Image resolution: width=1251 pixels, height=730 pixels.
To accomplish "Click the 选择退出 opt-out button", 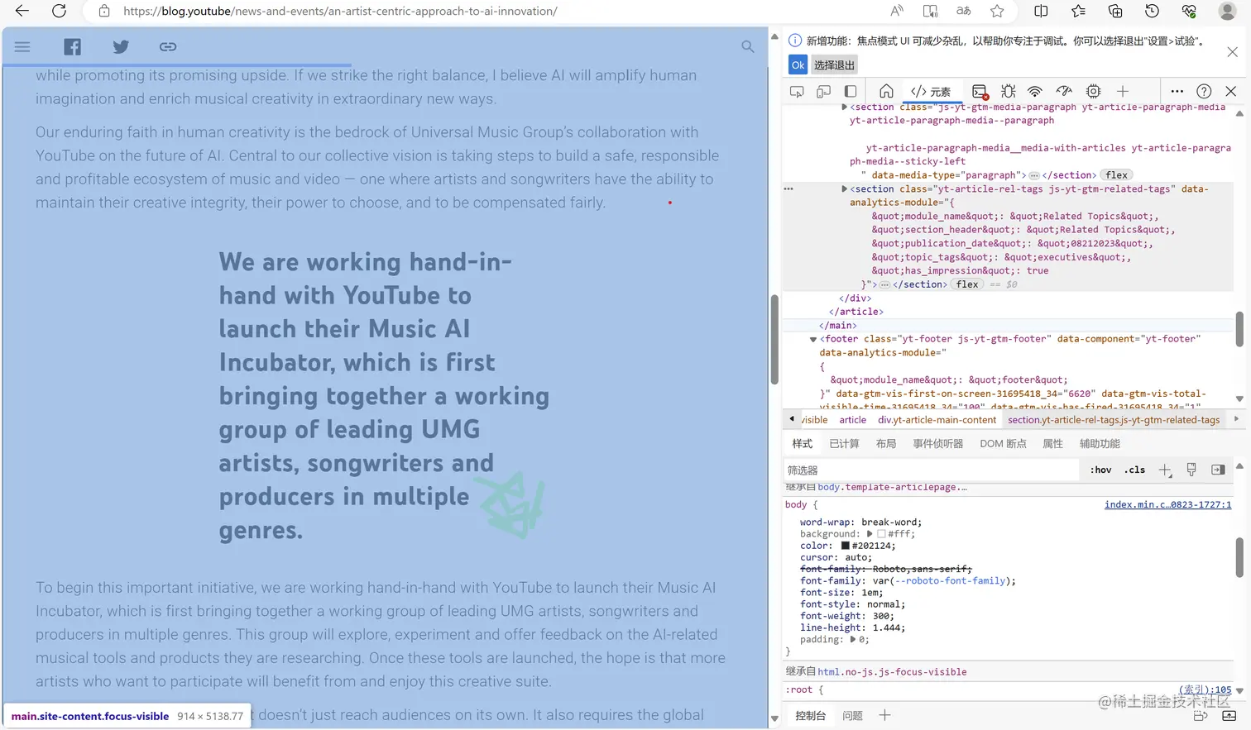I will coord(834,64).
